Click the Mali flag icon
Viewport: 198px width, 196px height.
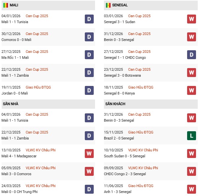click(x=6, y=5)
